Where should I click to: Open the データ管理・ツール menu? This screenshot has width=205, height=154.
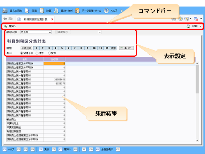[x=88, y=11]
